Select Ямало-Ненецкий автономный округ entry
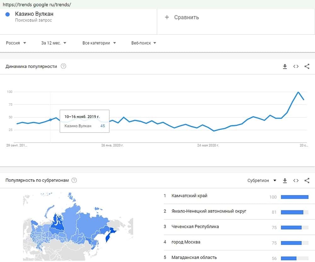The height and width of the screenshot is (262, 315). (x=209, y=211)
